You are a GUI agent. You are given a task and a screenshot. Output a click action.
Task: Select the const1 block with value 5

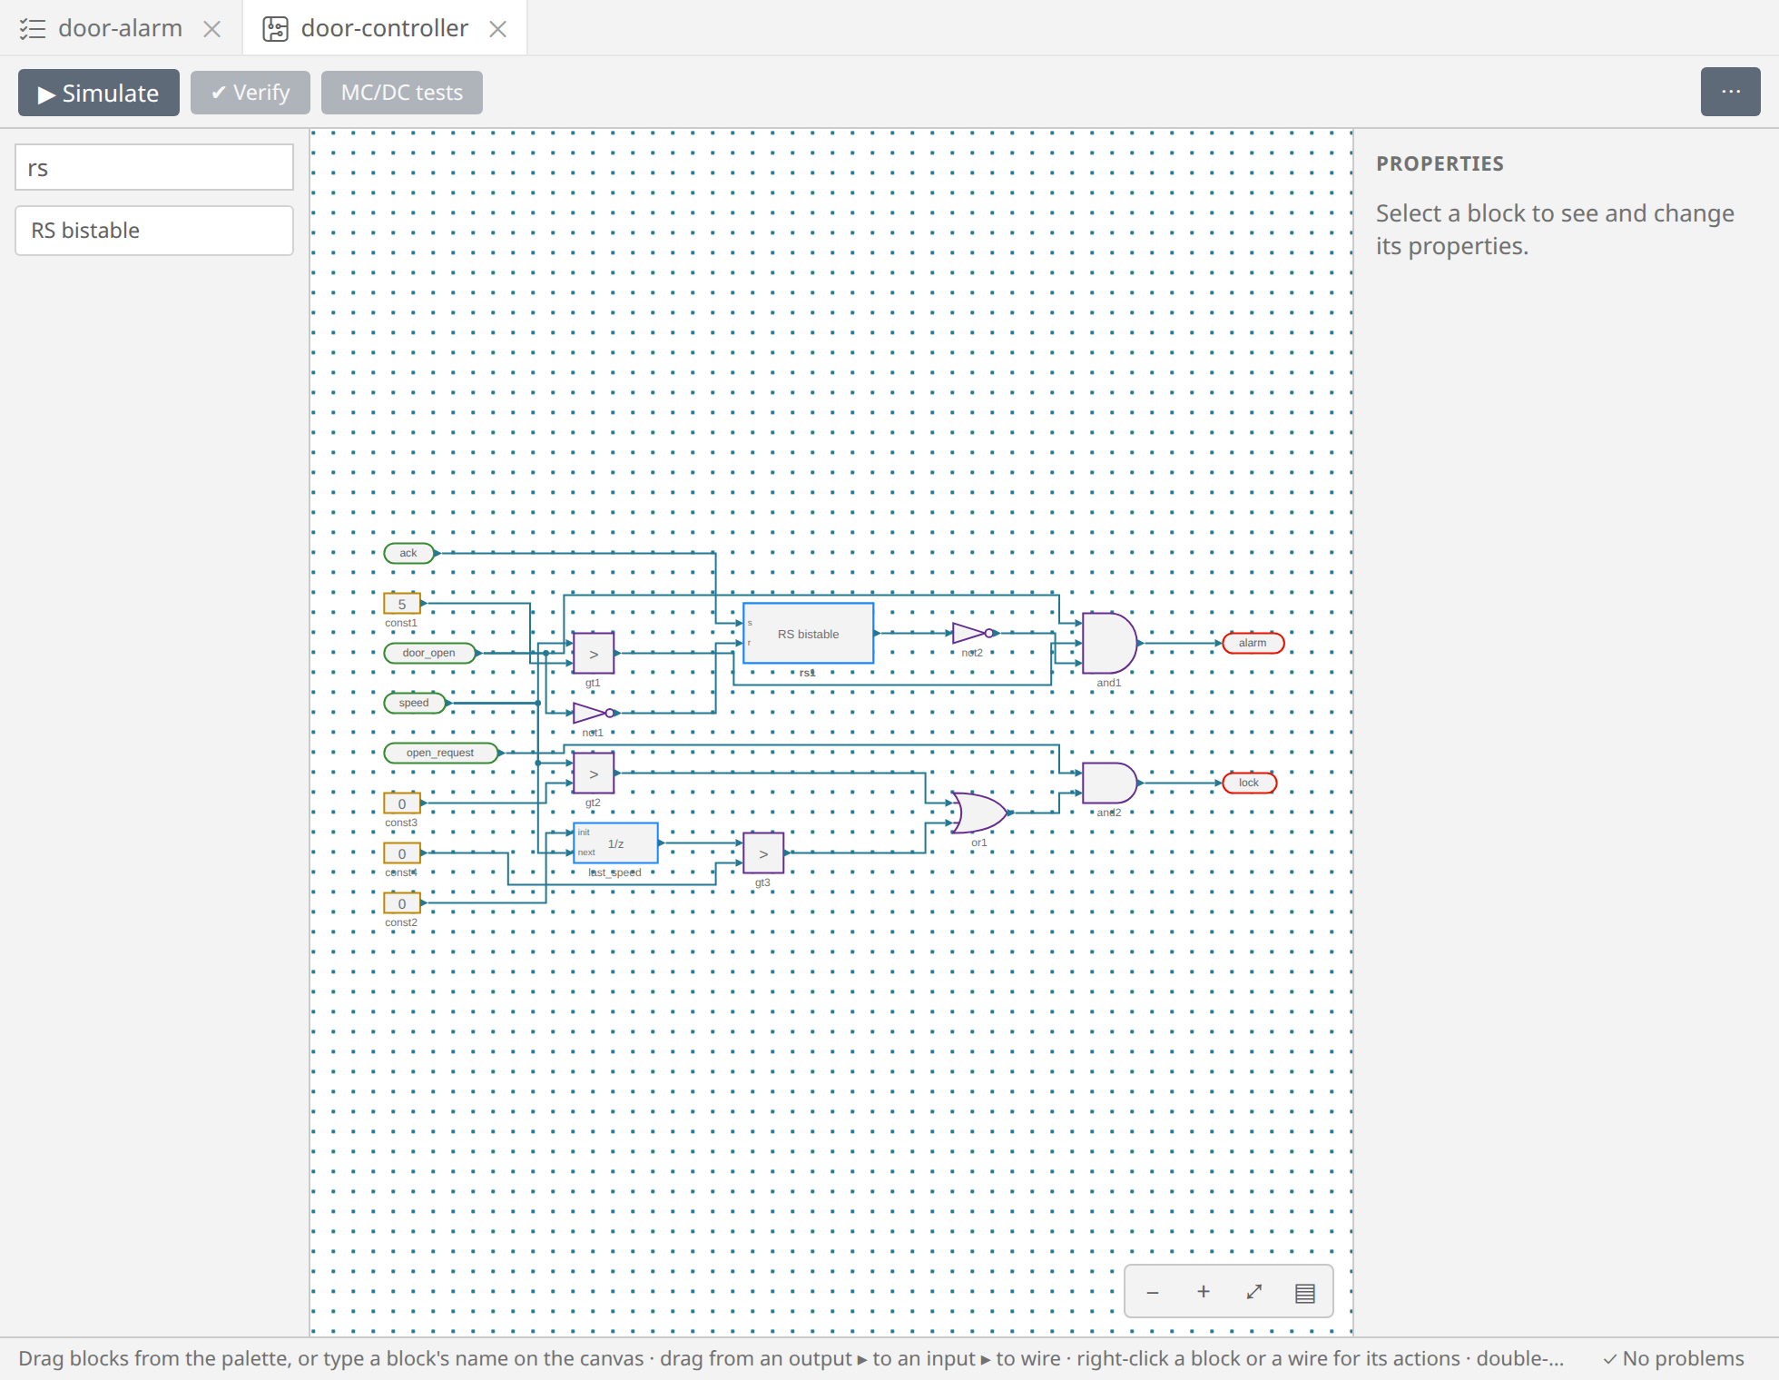point(402,604)
